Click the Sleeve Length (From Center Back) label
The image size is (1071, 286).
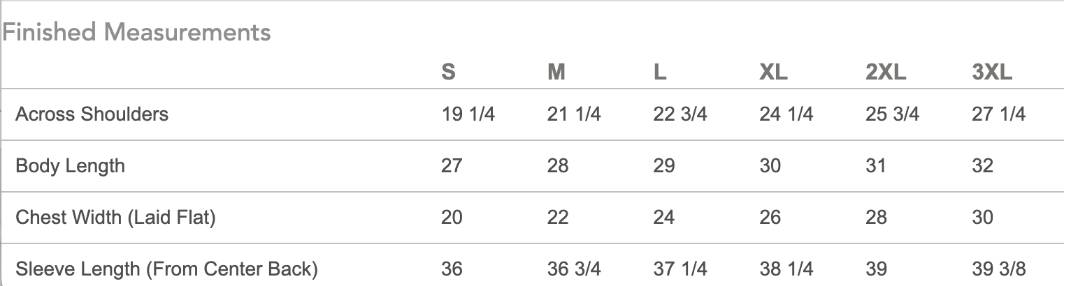[x=167, y=269]
